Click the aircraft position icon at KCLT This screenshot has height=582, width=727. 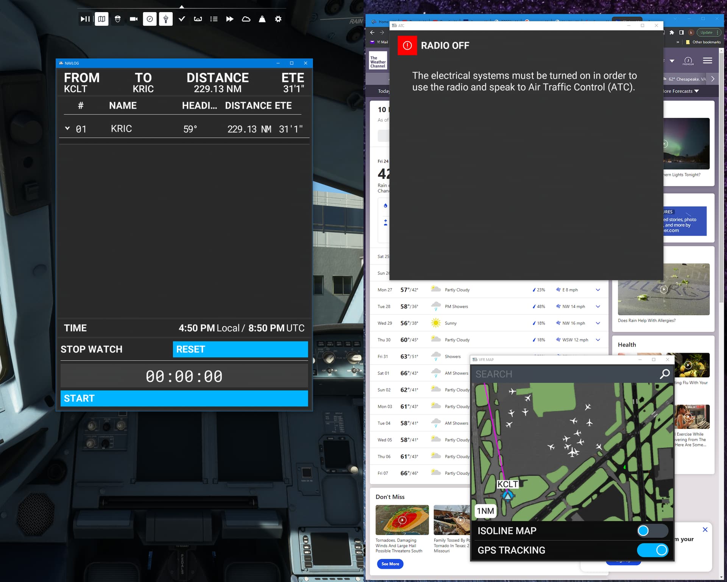508,495
